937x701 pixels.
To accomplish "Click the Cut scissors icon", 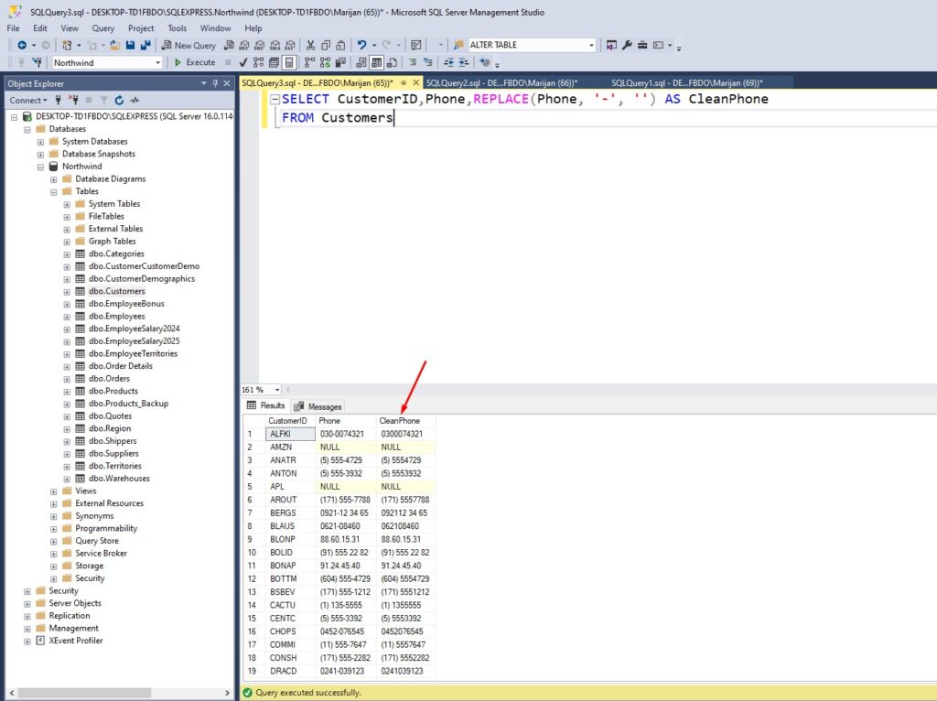I will 310,45.
